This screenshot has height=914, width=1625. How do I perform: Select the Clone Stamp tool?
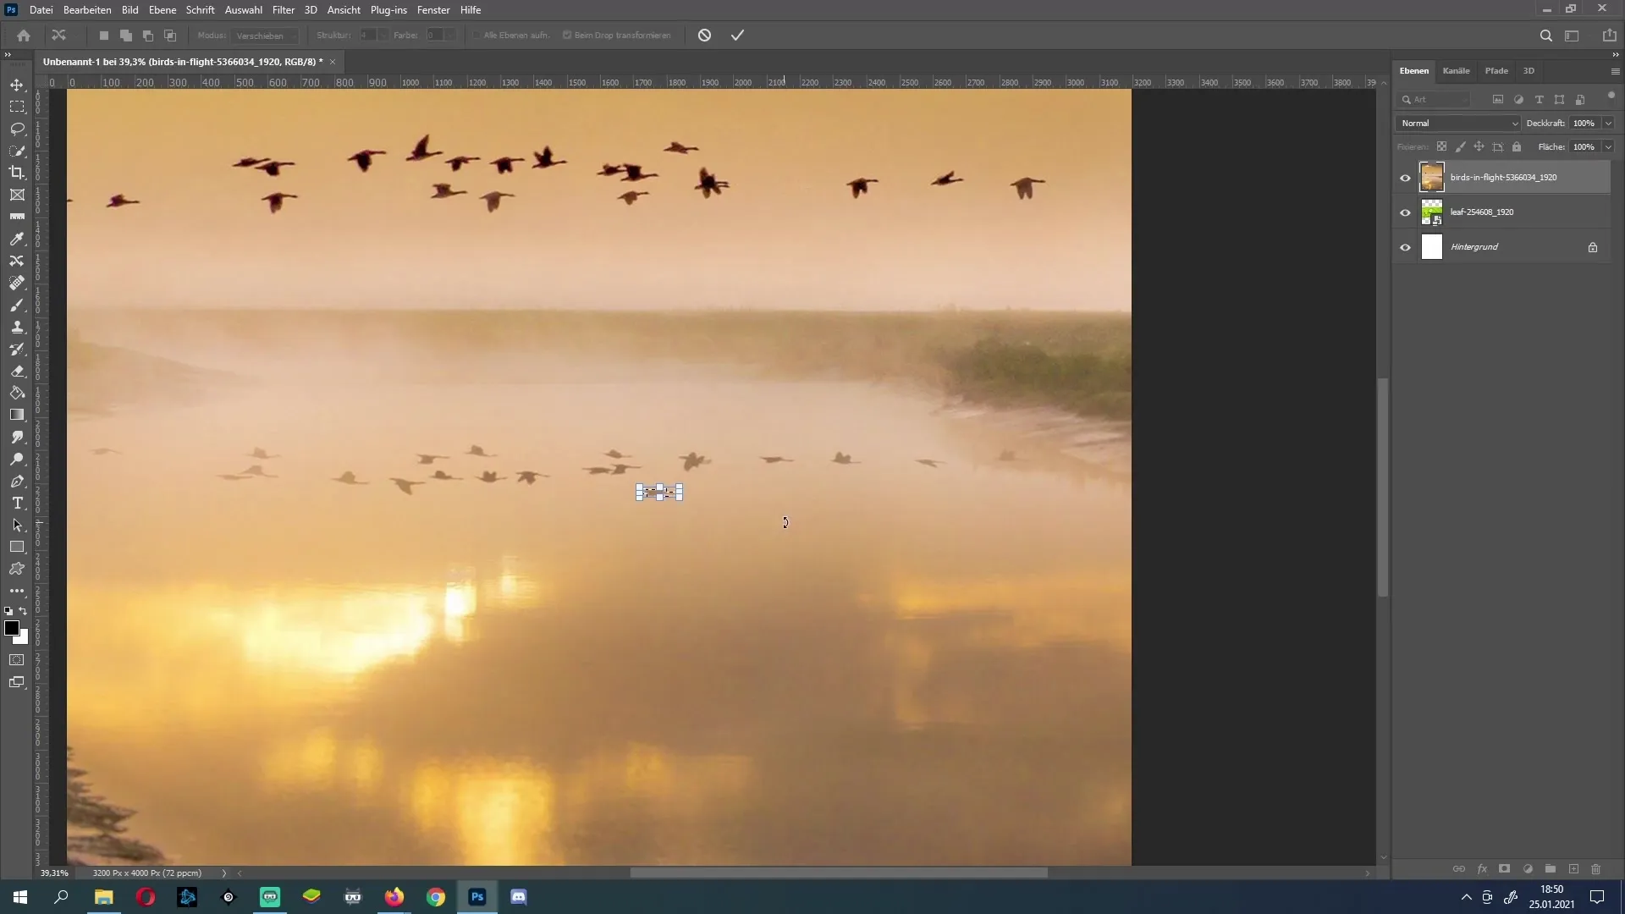(x=17, y=327)
